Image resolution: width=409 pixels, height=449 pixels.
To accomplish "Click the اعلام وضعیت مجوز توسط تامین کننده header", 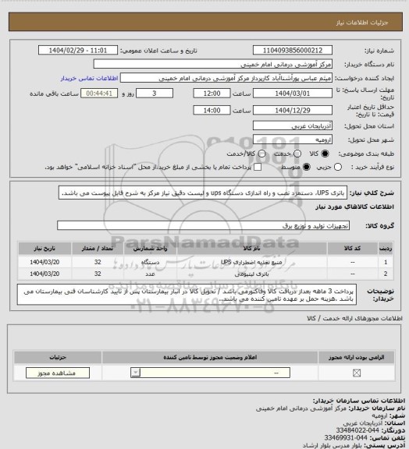I will (210, 357).
